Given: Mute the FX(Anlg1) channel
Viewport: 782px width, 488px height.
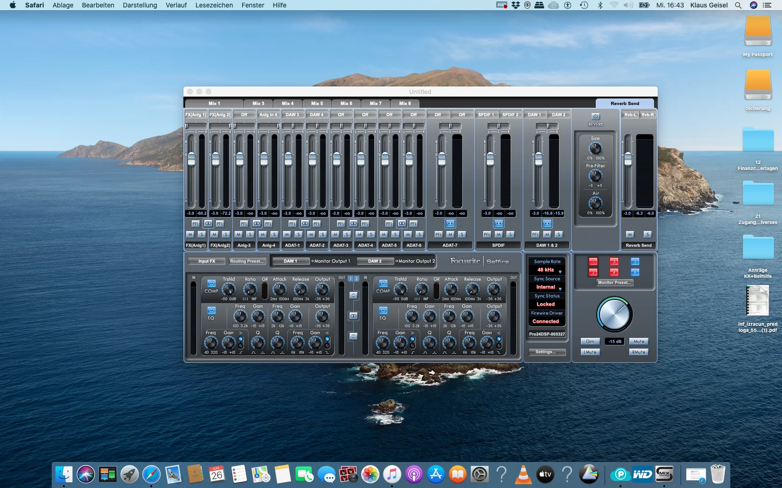Looking at the screenshot, I should point(190,235).
